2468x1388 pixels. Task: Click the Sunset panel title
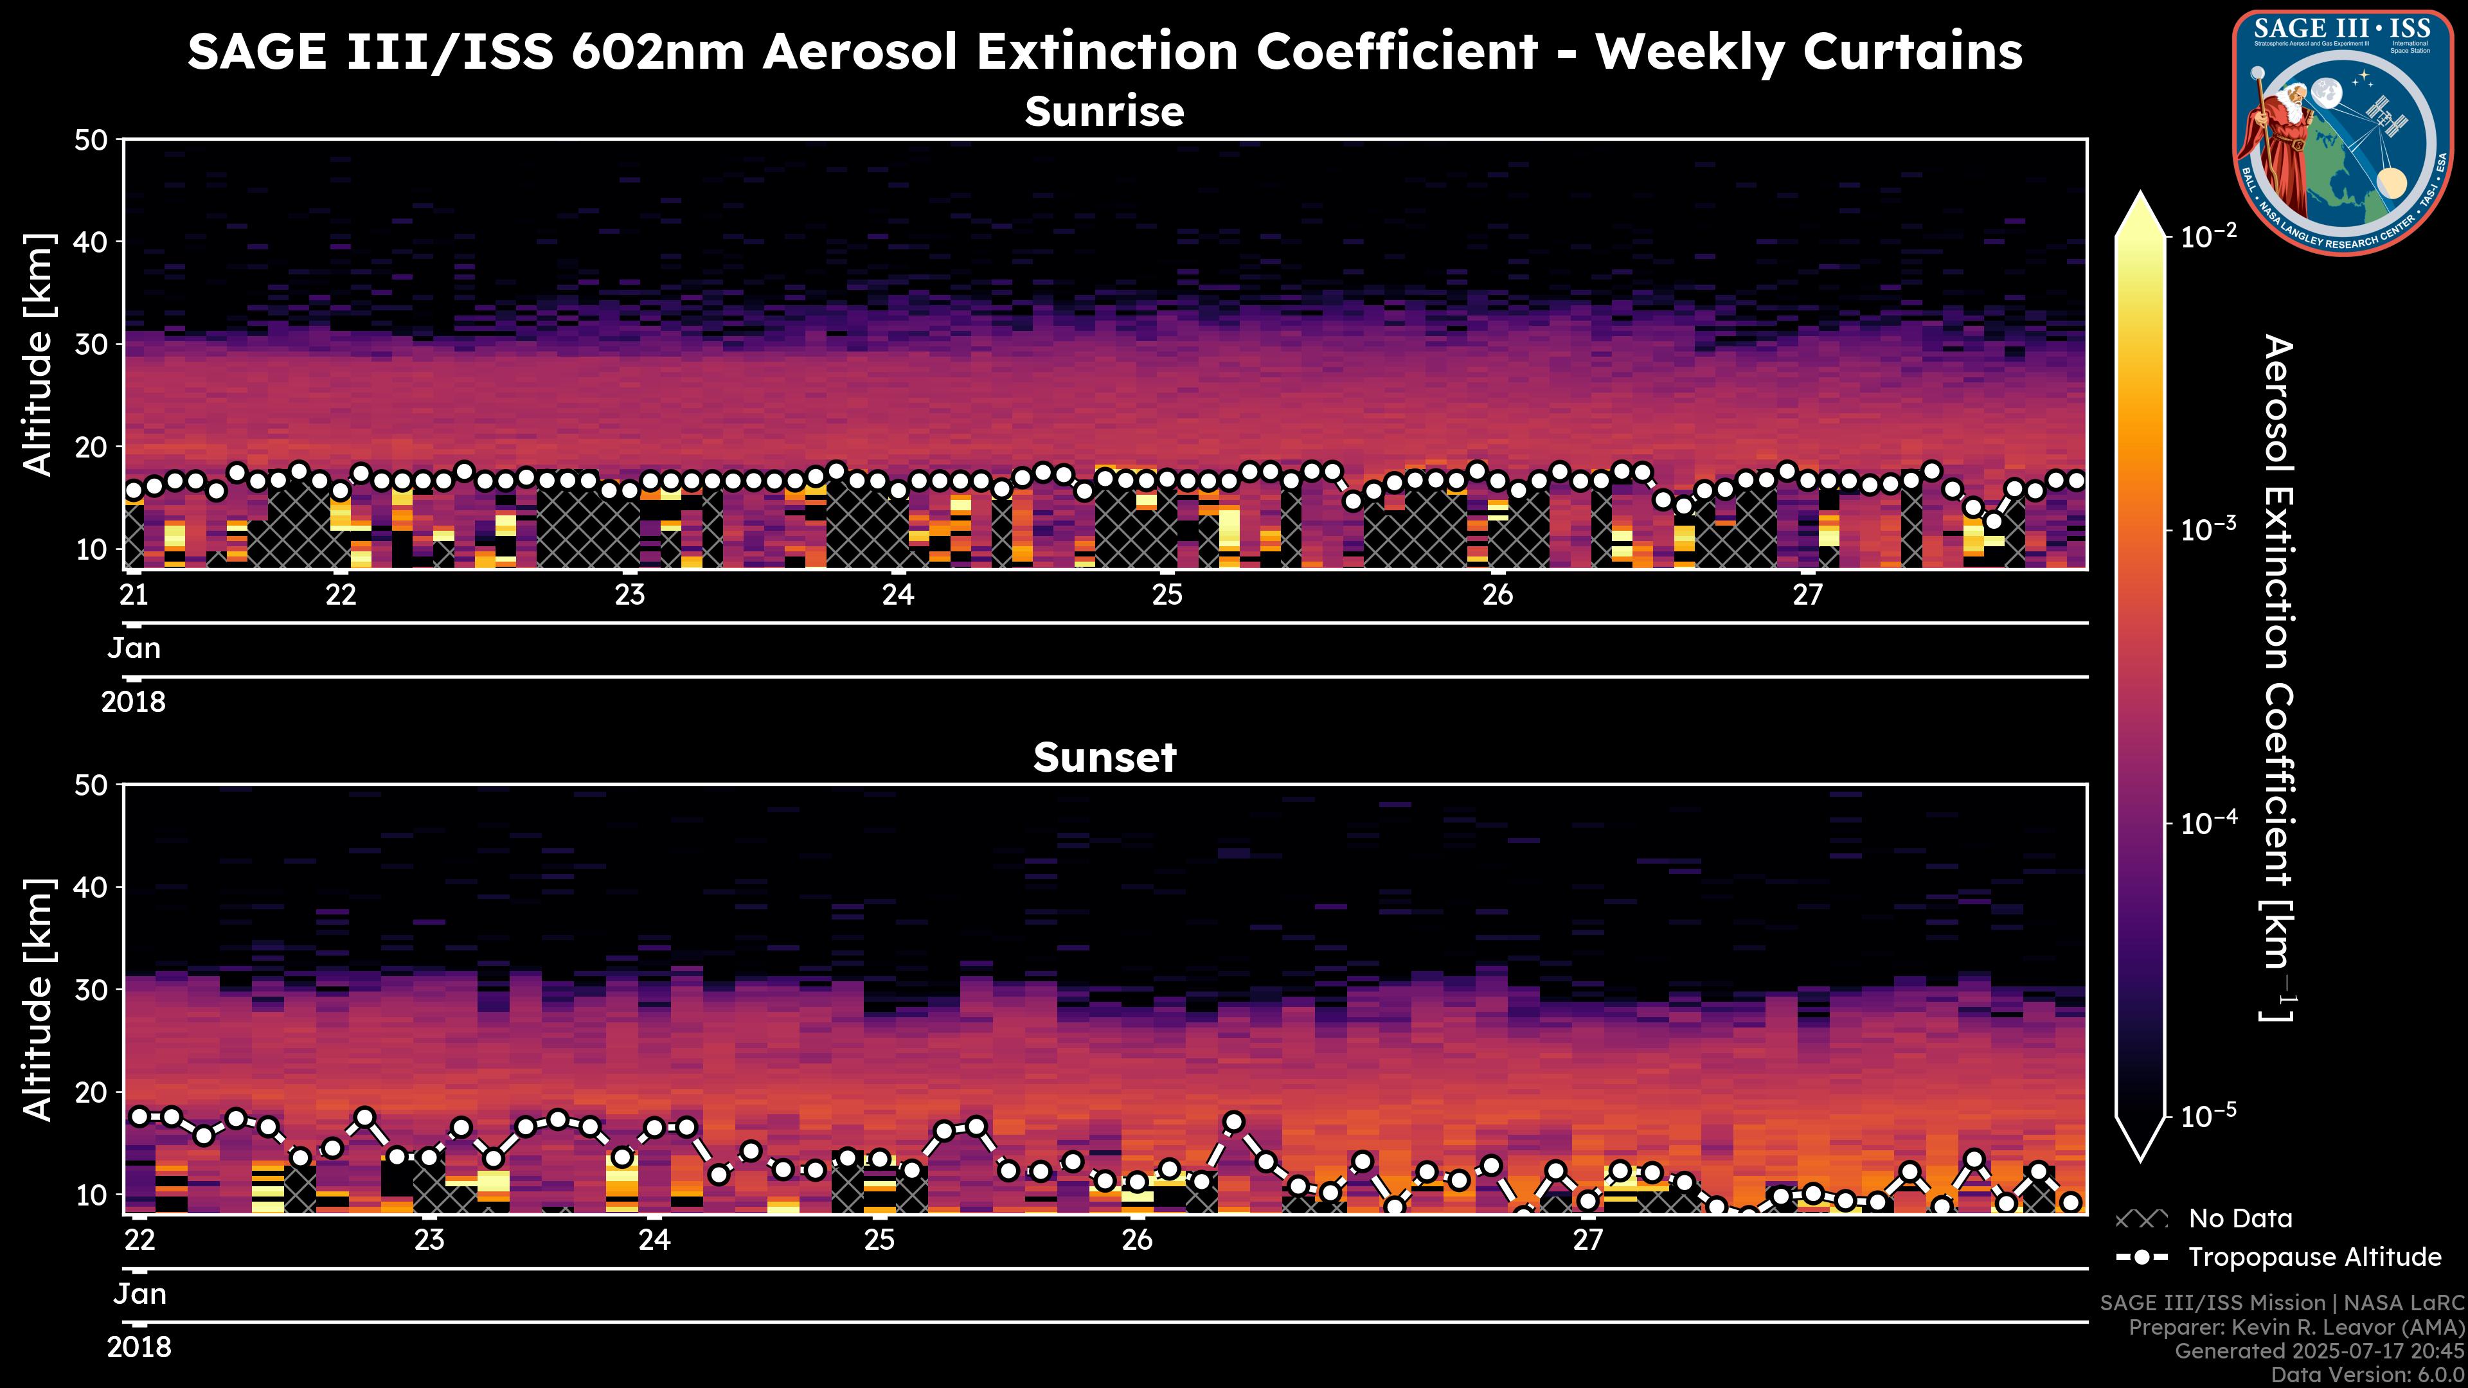[x=1105, y=758]
